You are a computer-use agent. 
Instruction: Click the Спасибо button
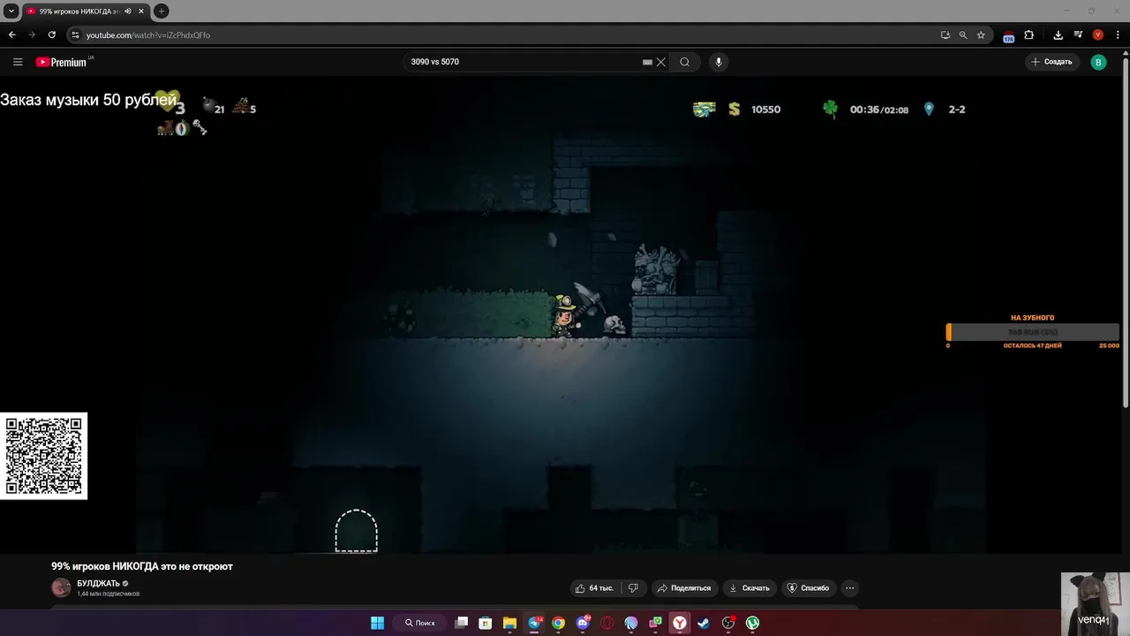[809, 588]
